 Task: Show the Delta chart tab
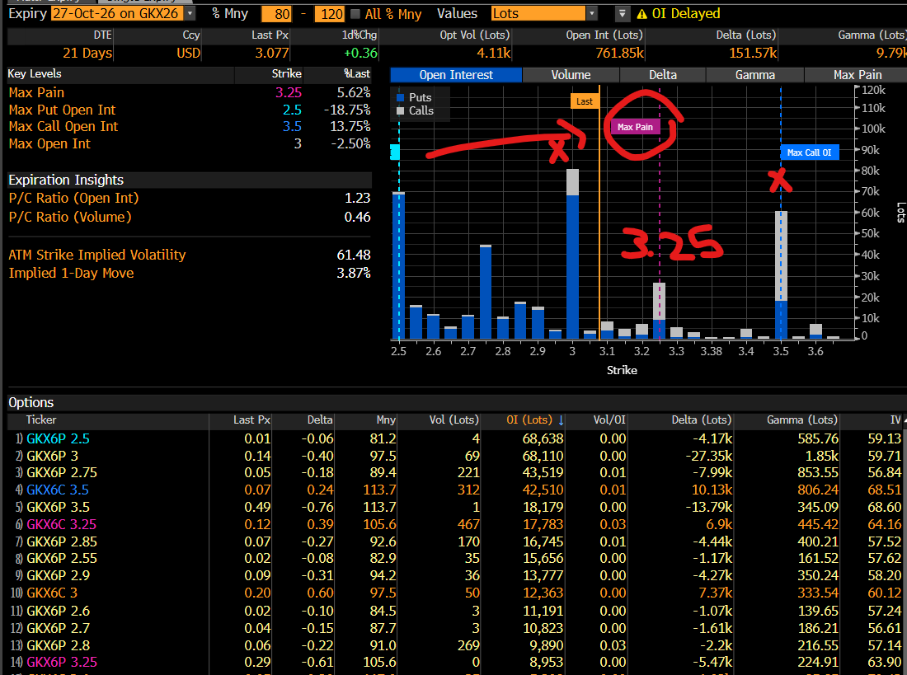click(663, 75)
